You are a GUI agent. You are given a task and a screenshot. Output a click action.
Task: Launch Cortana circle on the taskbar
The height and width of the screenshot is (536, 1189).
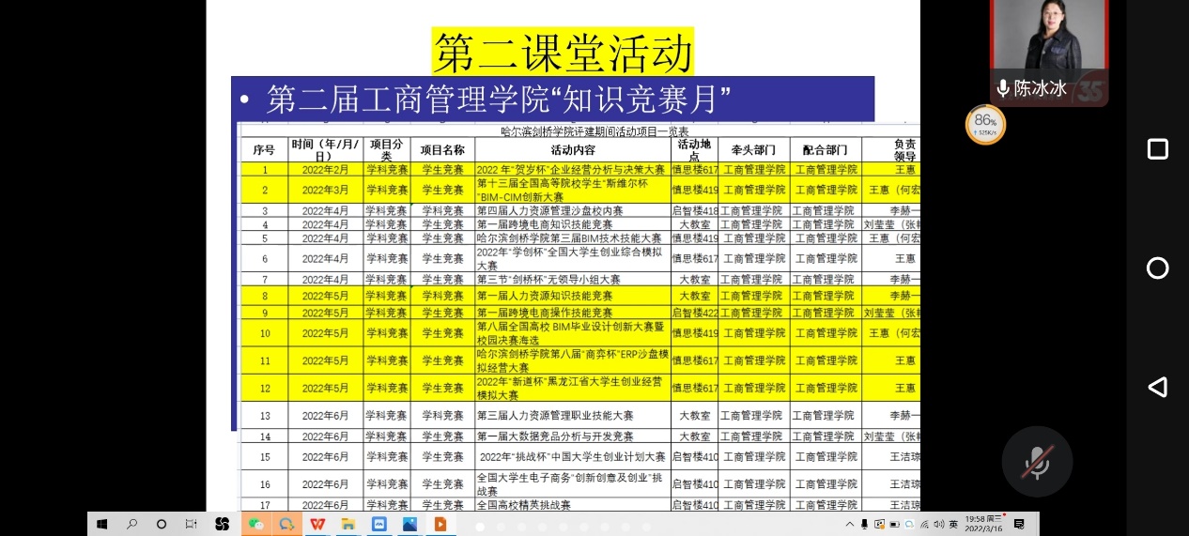pos(162,524)
